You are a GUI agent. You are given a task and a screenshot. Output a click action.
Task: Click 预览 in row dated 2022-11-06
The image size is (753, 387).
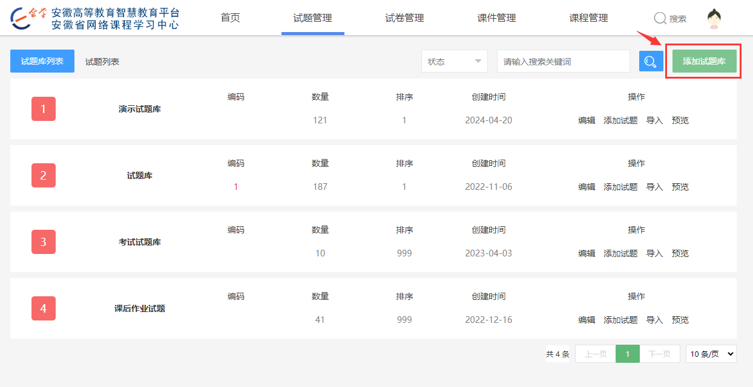click(x=680, y=187)
